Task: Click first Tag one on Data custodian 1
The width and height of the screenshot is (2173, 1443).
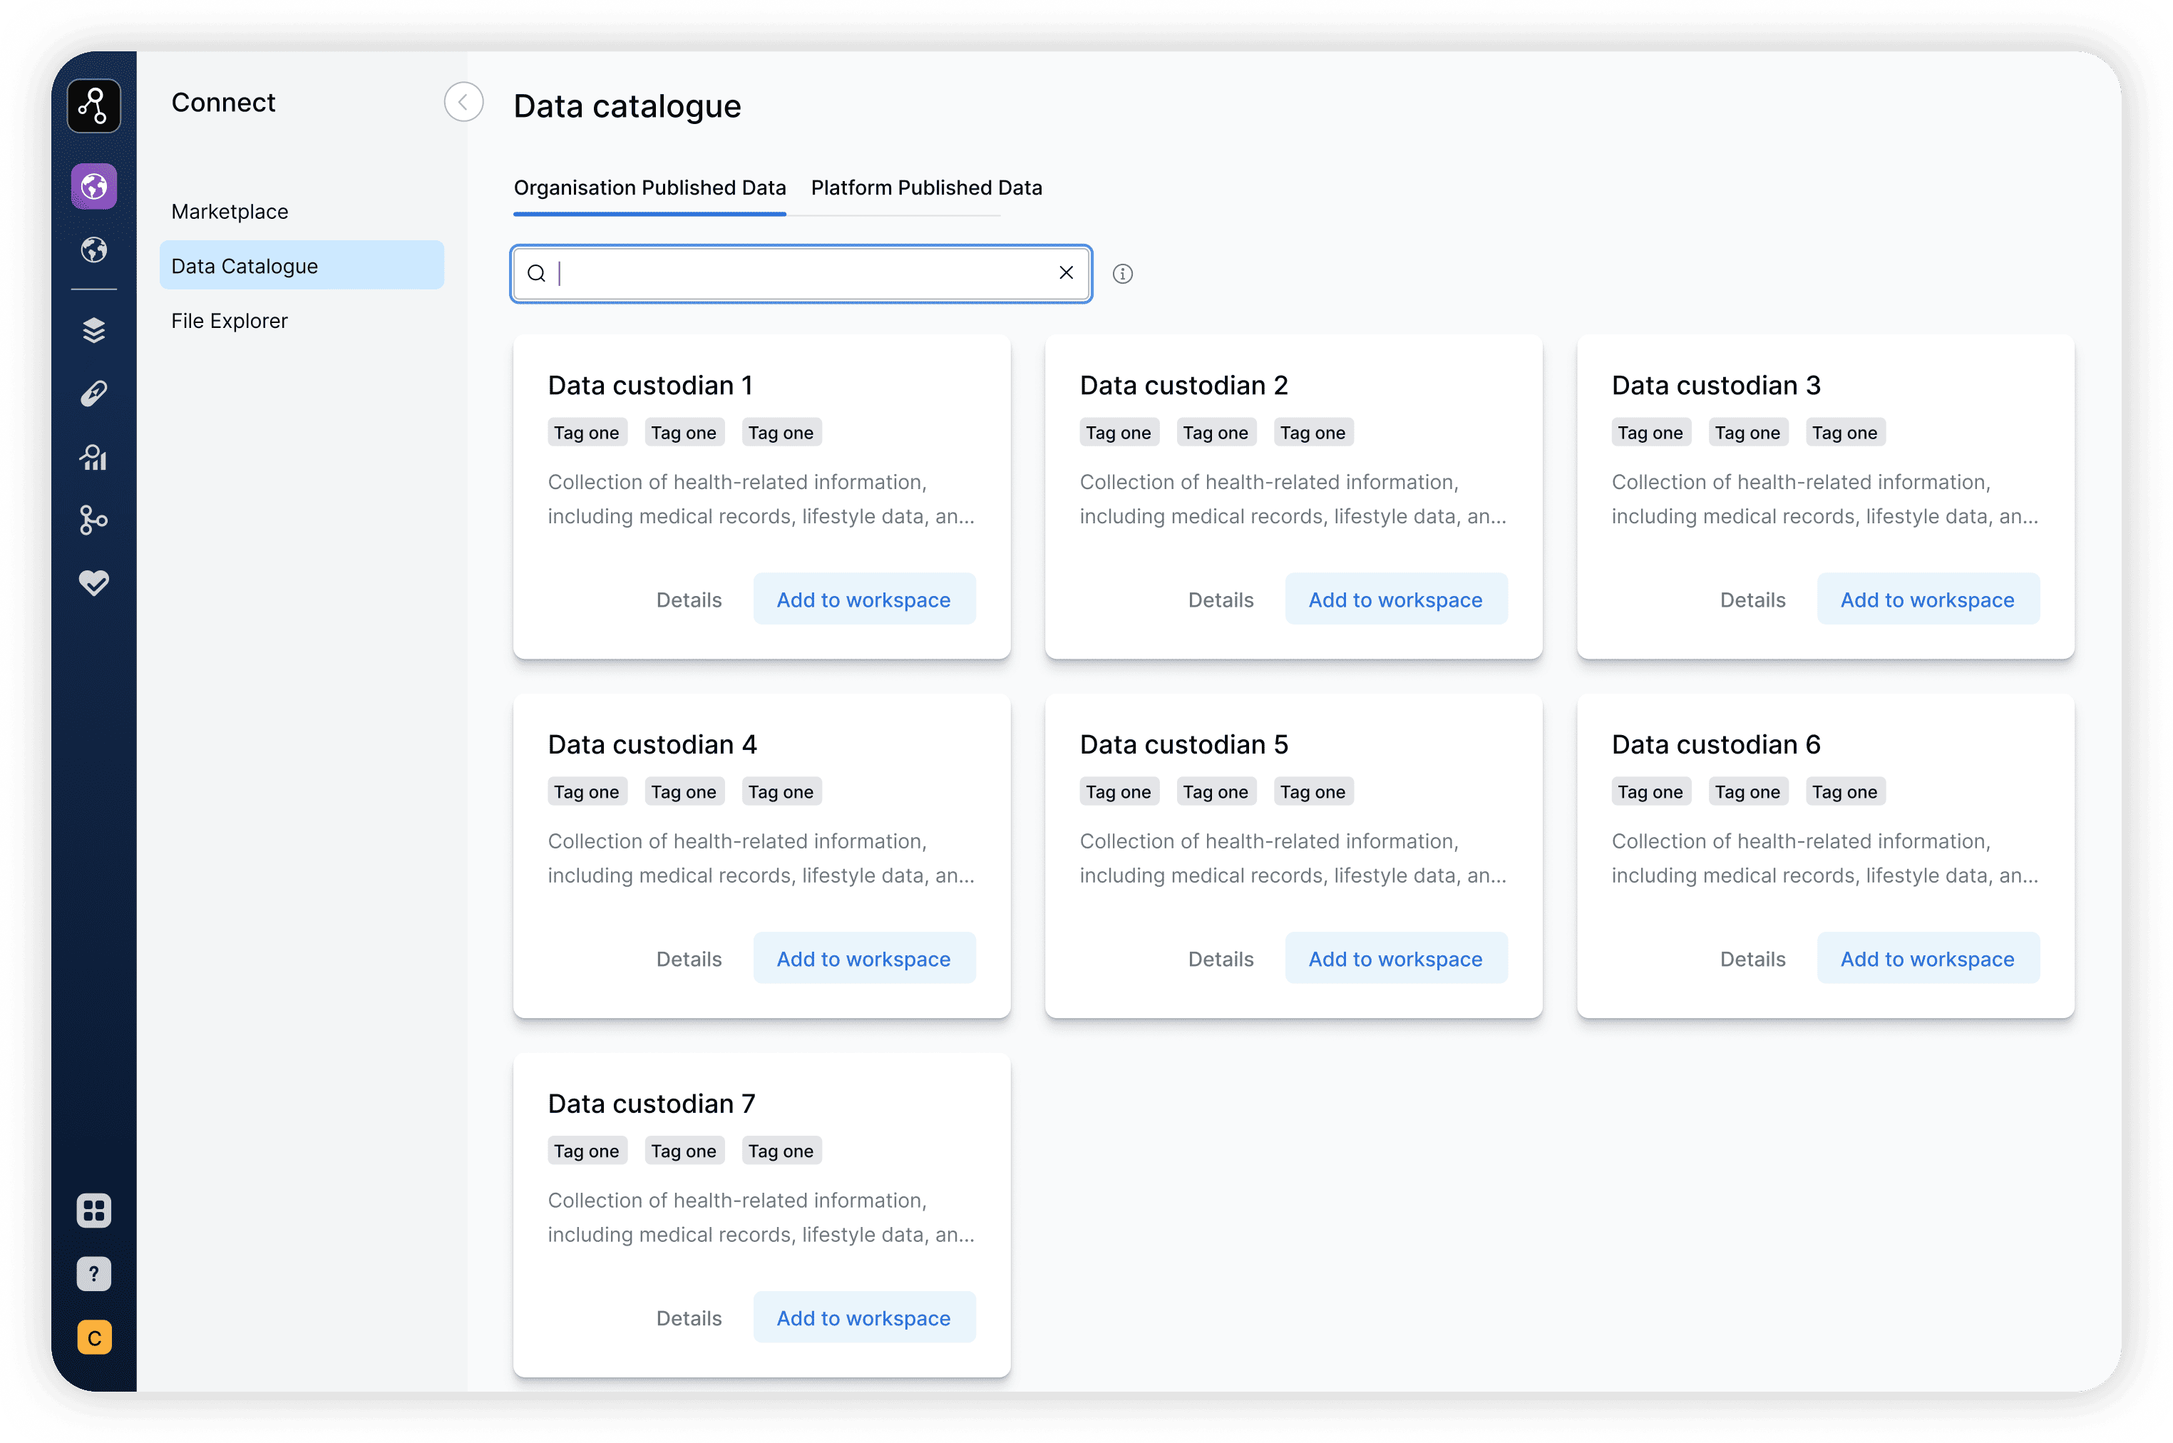Action: point(587,433)
